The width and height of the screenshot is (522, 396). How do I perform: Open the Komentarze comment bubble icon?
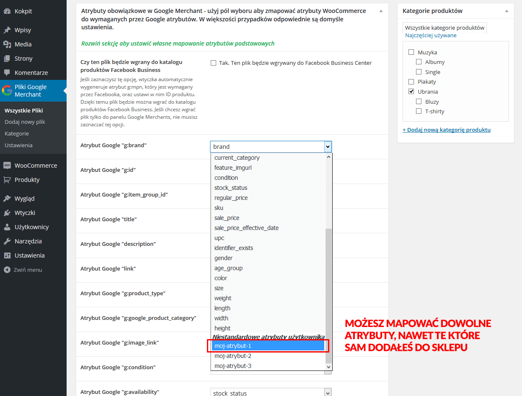click(x=7, y=73)
